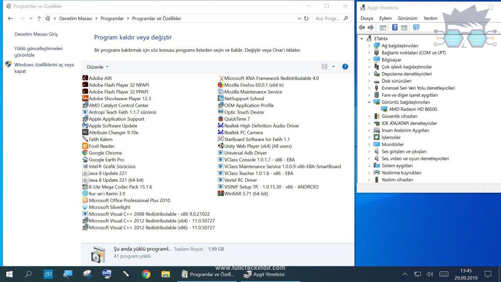Expand the Ağ bağdaştırıcıları node
The image size is (501, 282).
click(x=369, y=46)
